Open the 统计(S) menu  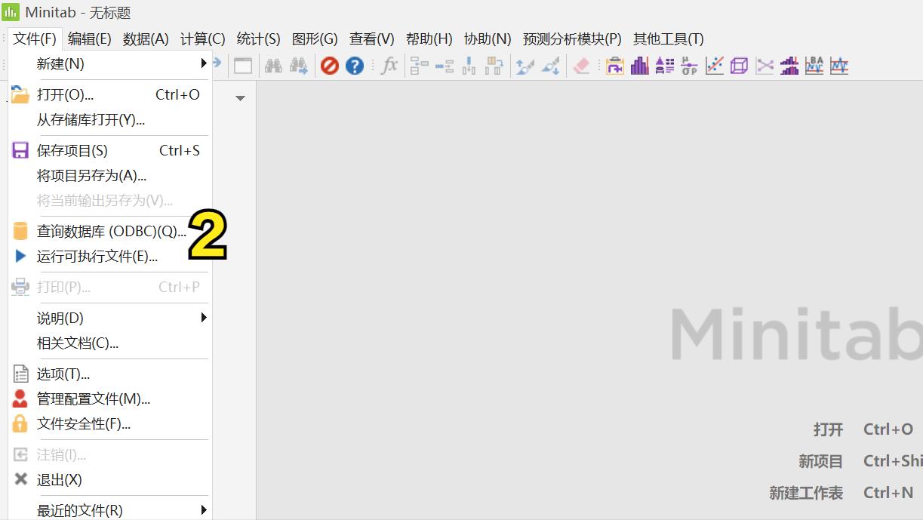(258, 38)
